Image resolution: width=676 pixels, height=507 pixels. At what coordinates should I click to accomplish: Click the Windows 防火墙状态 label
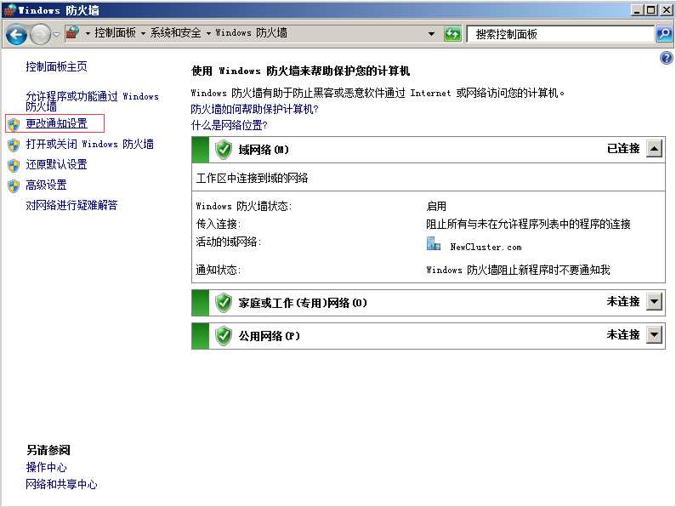pos(244,206)
